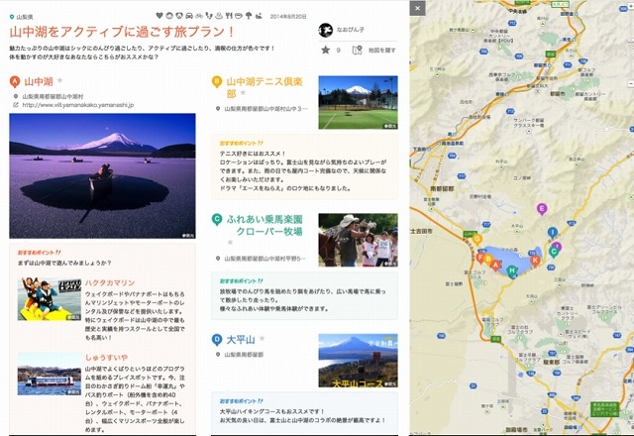
Task: Close the map panel with the X button
Action: point(417,8)
